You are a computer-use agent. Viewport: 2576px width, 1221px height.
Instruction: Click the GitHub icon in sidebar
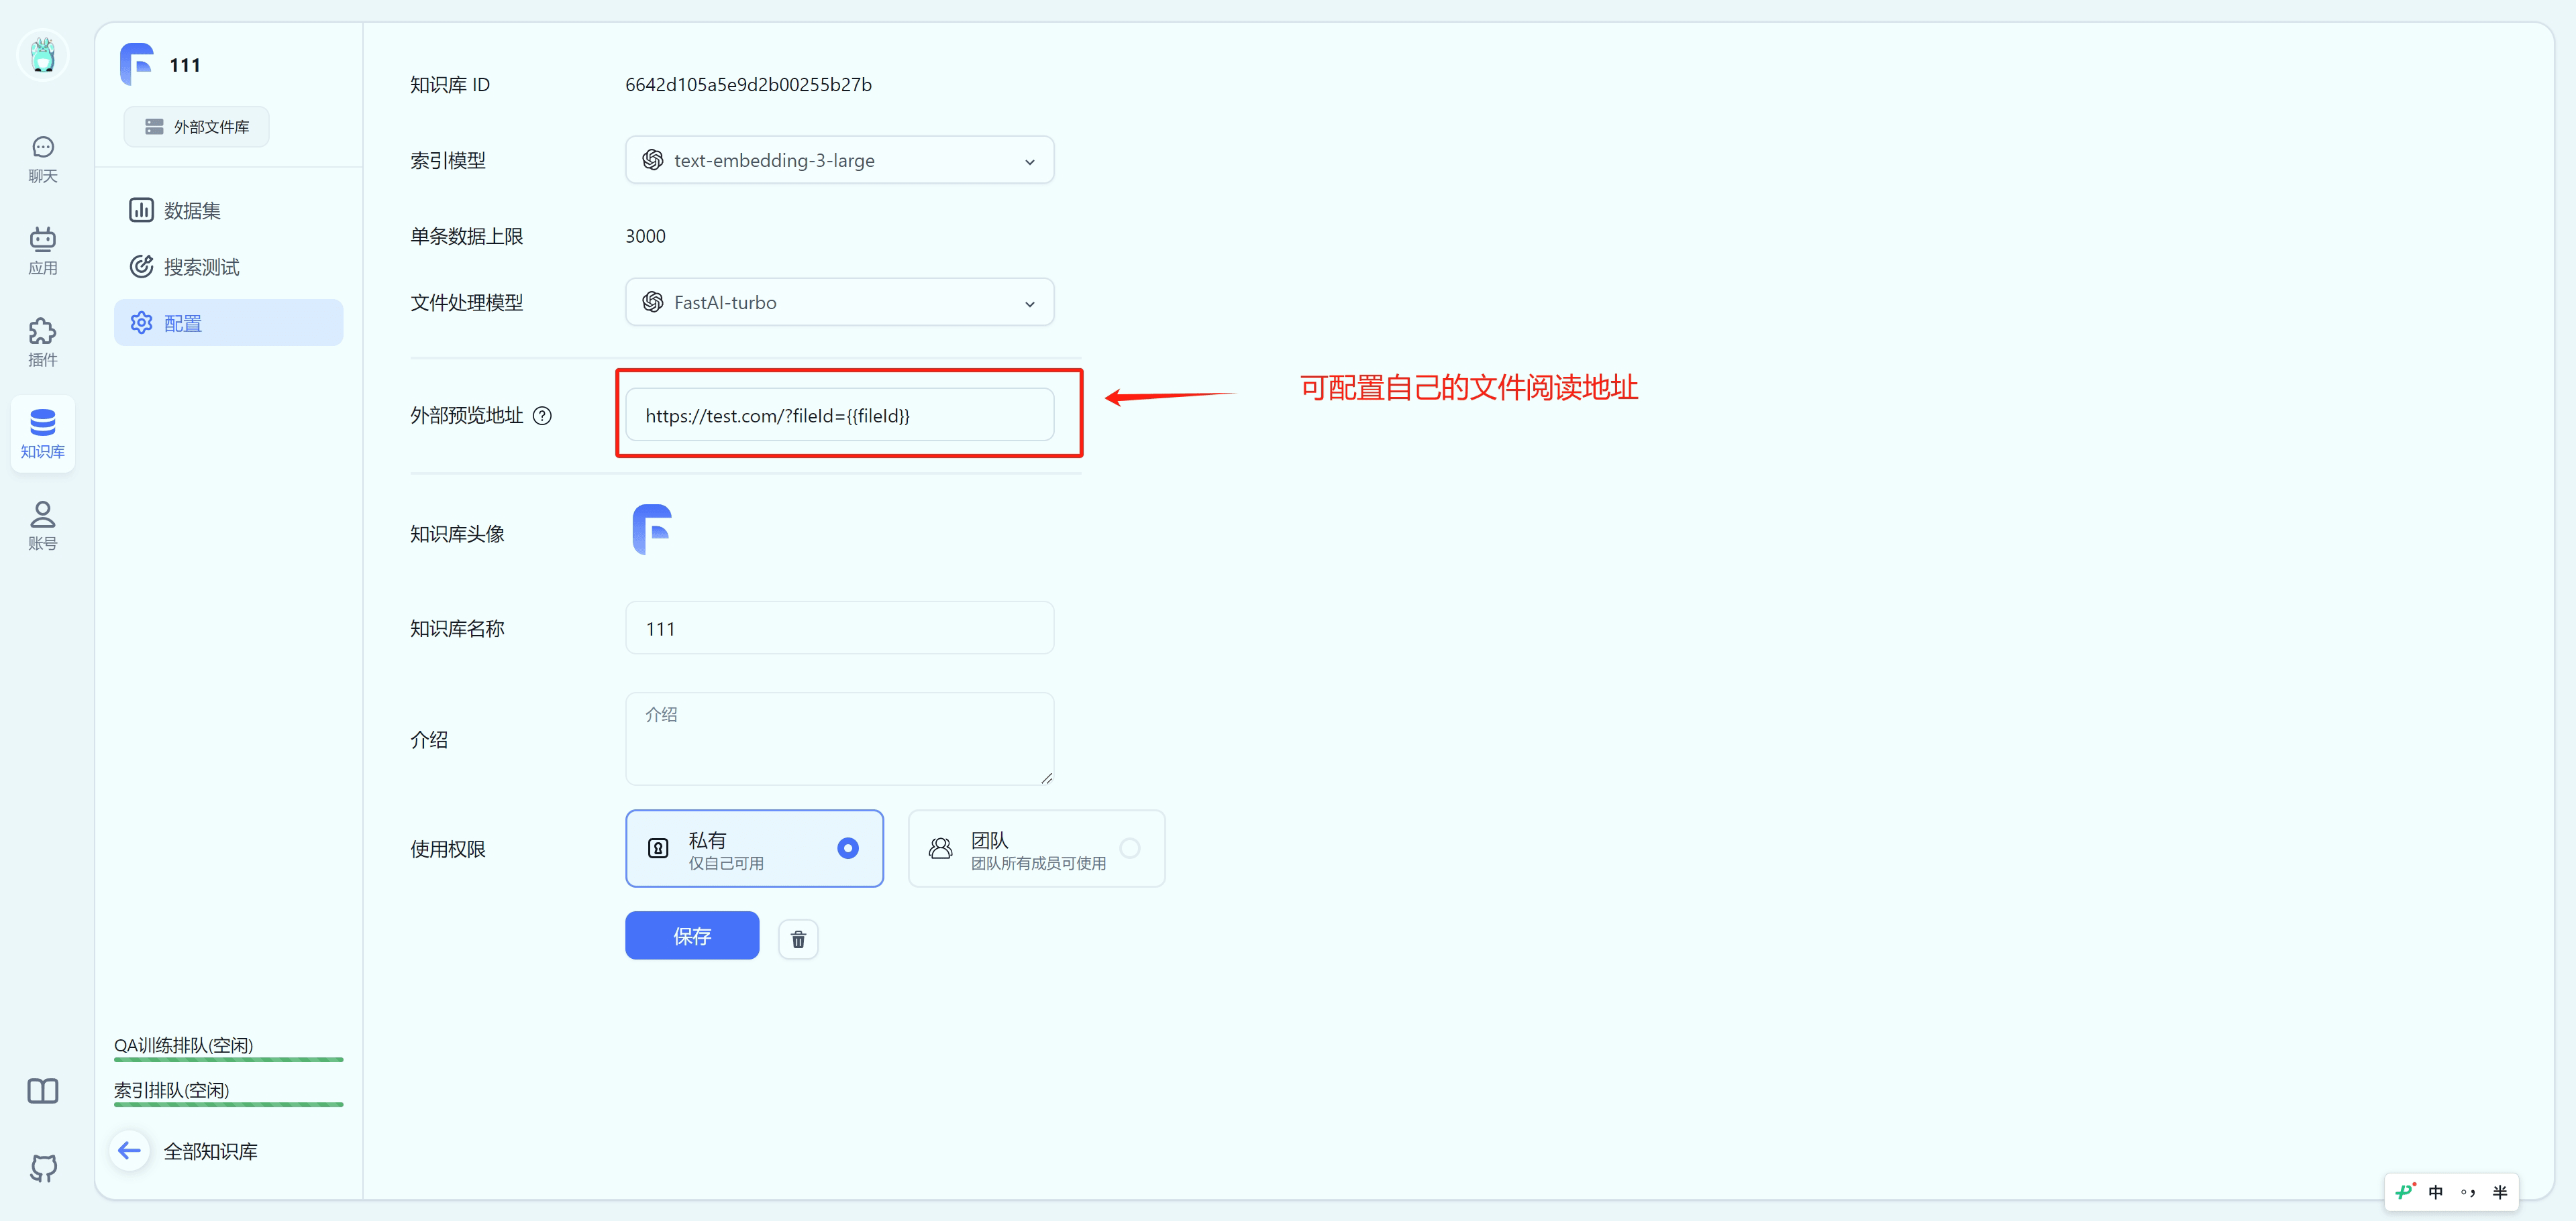point(43,1167)
